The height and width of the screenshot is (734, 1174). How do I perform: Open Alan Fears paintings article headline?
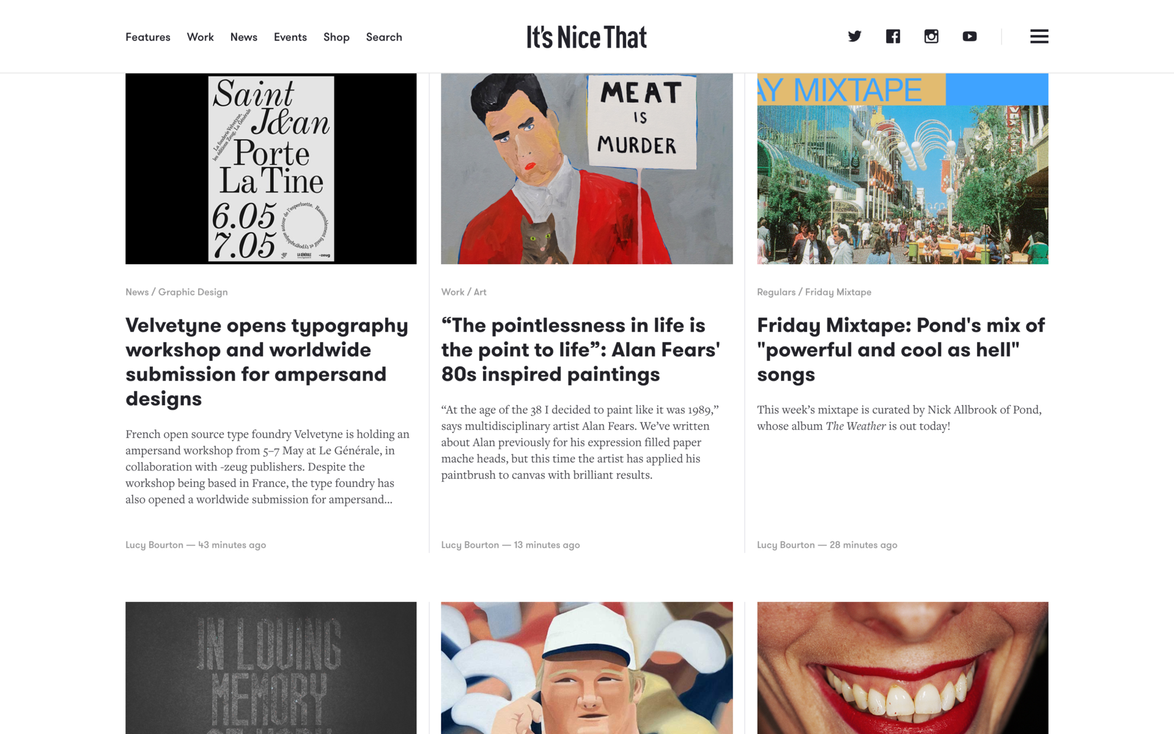(x=581, y=349)
